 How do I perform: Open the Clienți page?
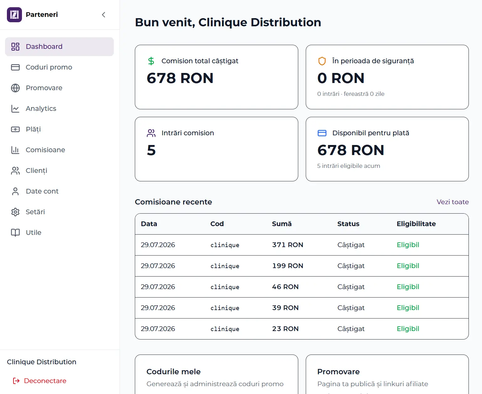pos(59,171)
